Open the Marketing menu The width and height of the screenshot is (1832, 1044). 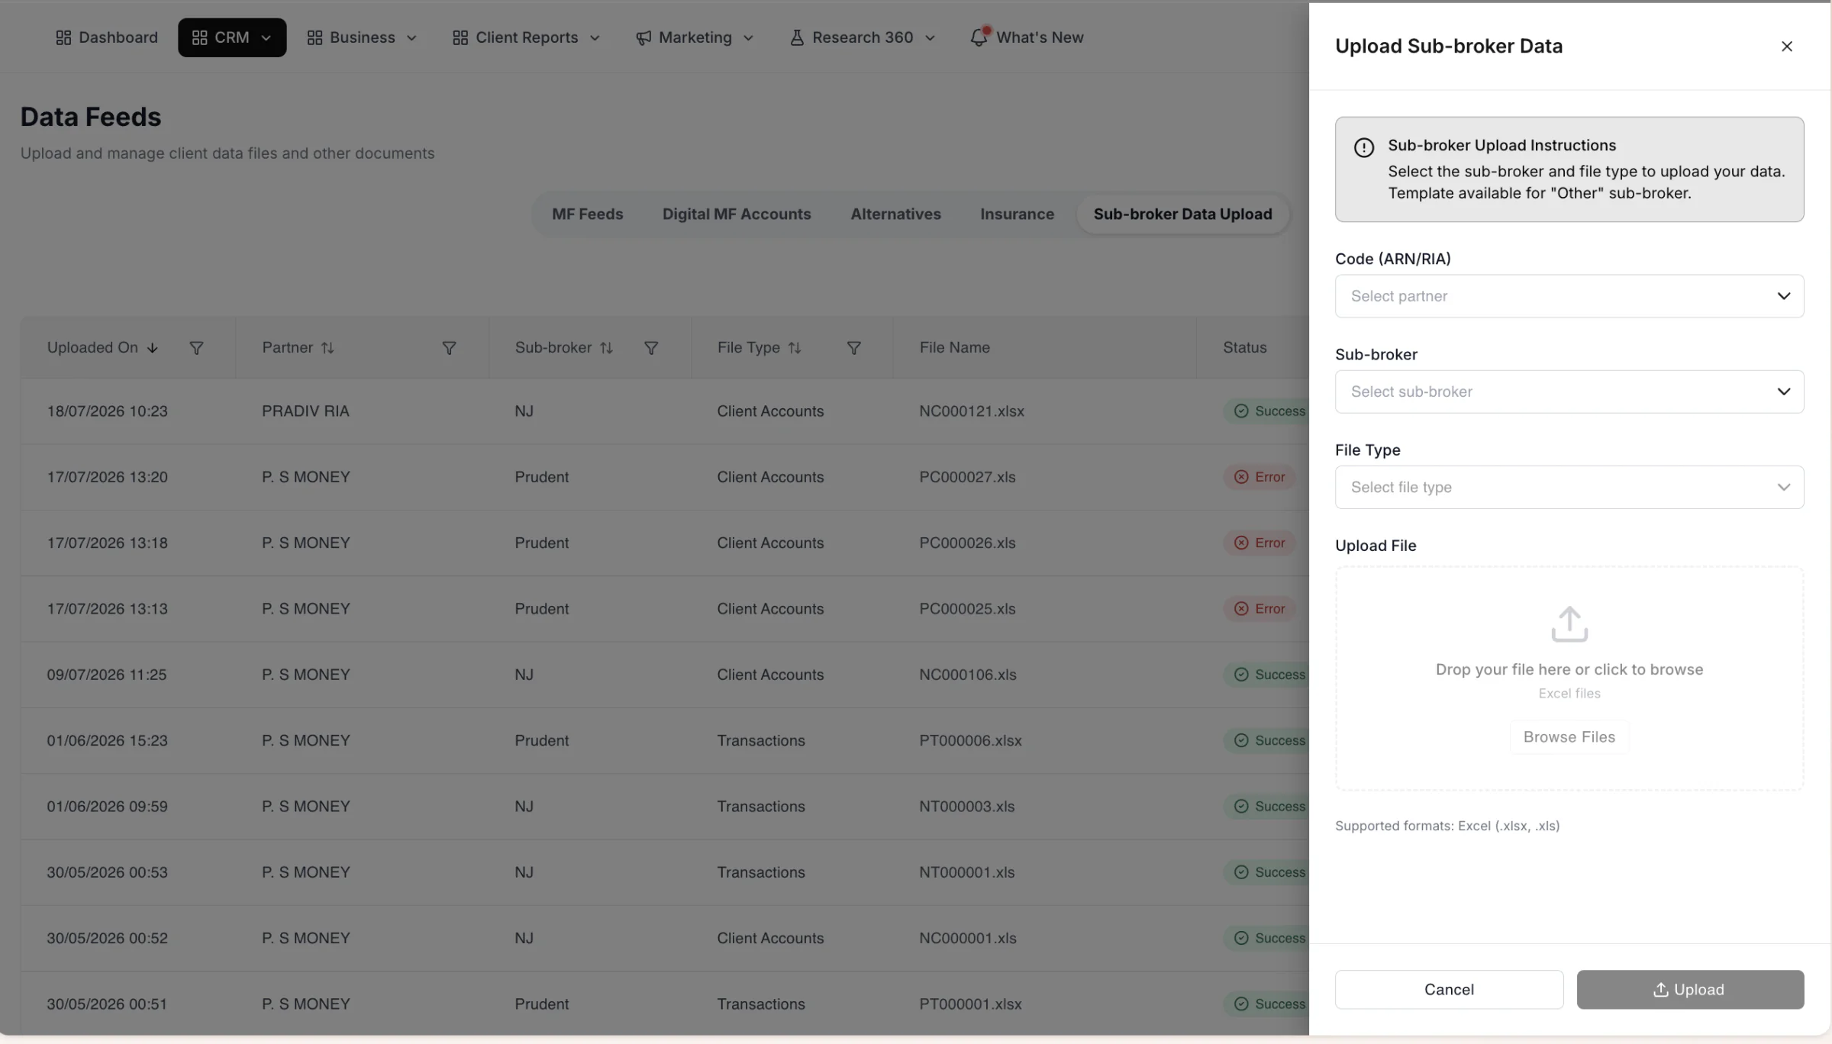695,37
